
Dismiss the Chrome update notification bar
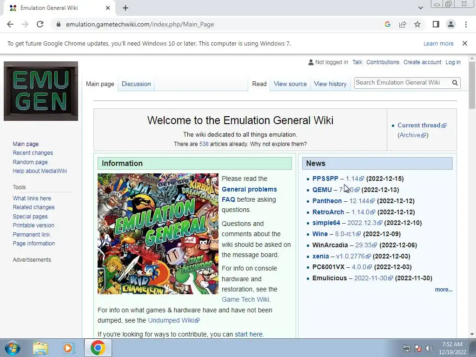tap(464, 43)
